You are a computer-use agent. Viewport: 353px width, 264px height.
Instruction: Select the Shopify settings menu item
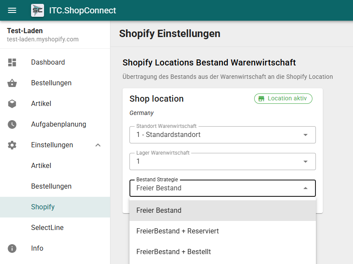43,207
